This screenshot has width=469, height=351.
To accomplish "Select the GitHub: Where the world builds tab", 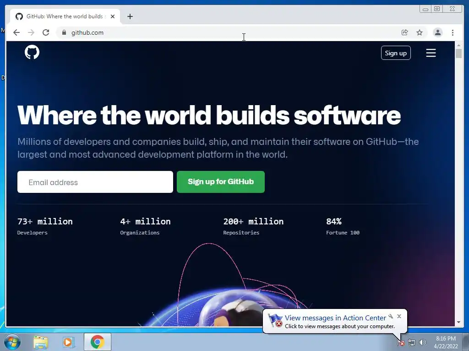I will click(65, 16).
